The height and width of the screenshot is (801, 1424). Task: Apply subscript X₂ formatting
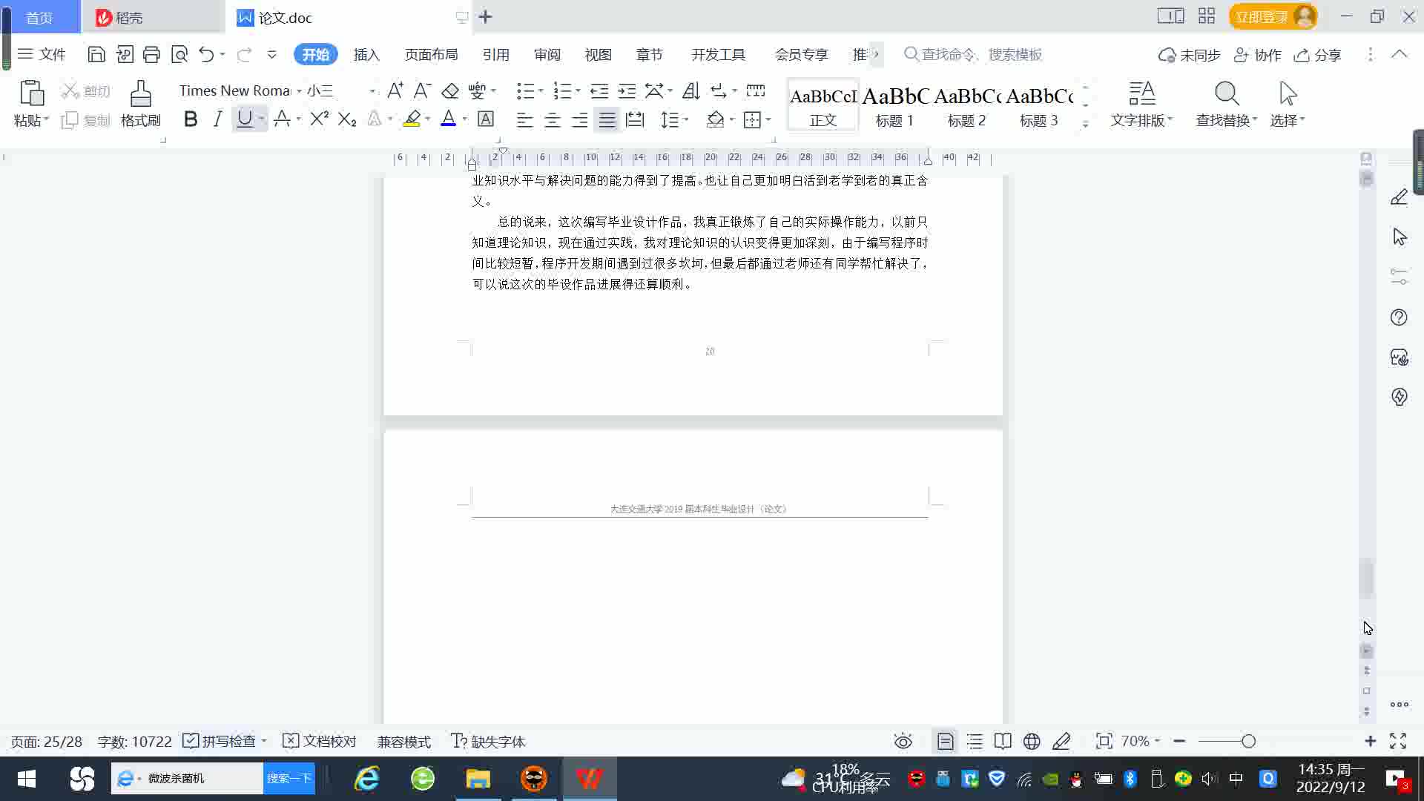click(347, 119)
